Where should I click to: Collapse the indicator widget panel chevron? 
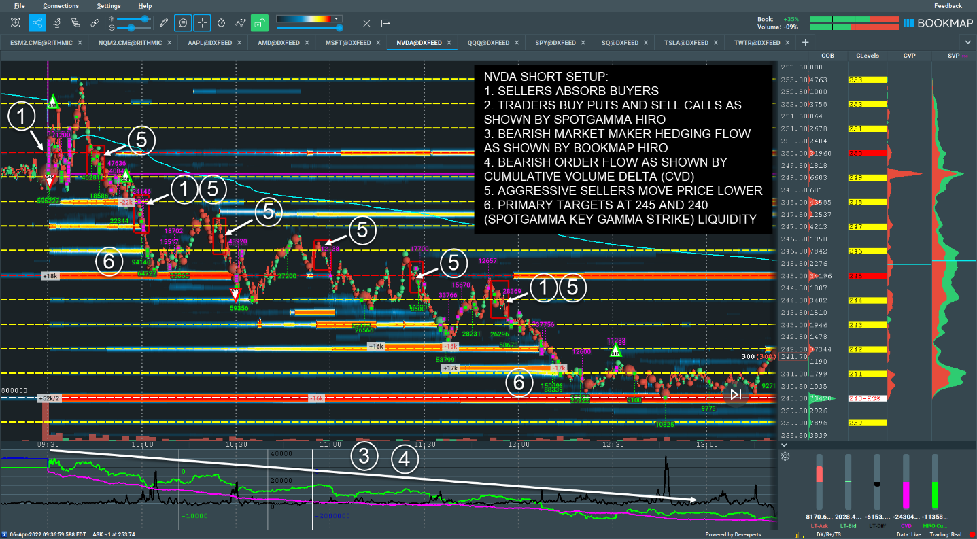coord(785,445)
